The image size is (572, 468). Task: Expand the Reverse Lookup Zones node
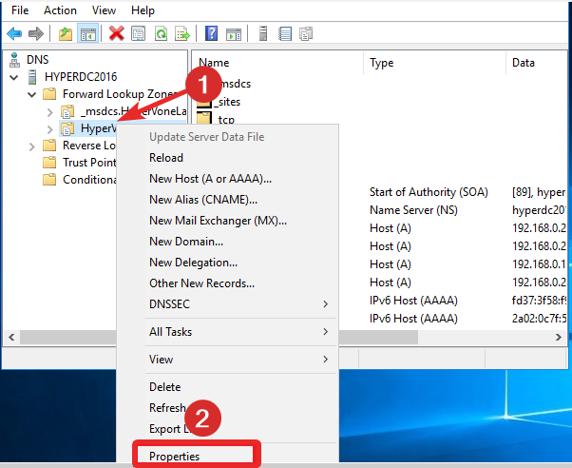(x=32, y=146)
